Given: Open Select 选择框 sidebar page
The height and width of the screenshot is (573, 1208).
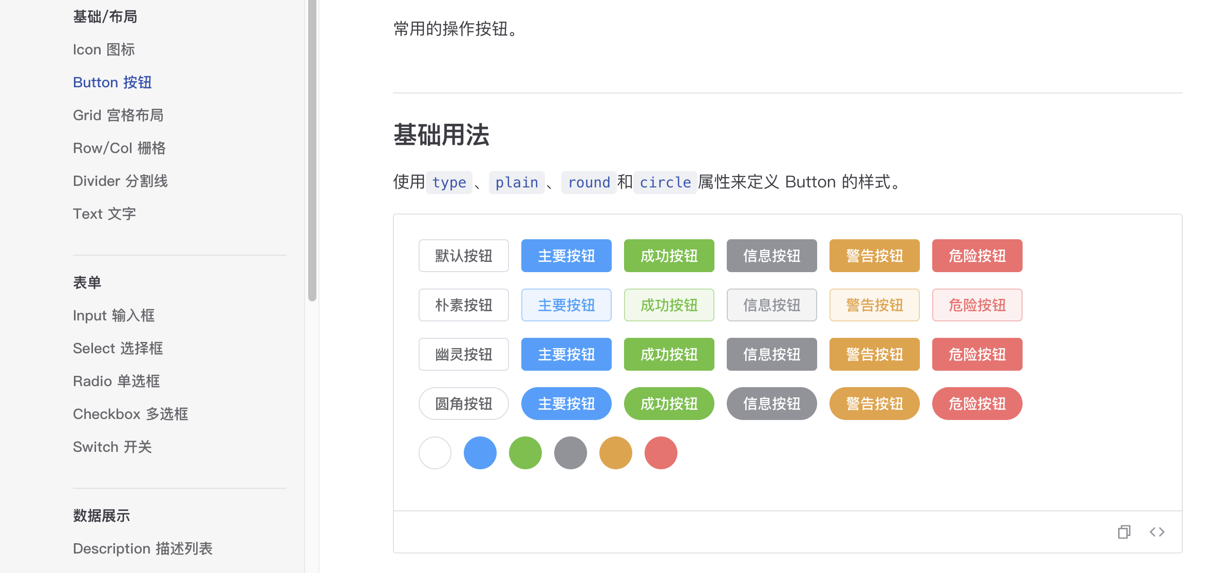Looking at the screenshot, I should [118, 348].
